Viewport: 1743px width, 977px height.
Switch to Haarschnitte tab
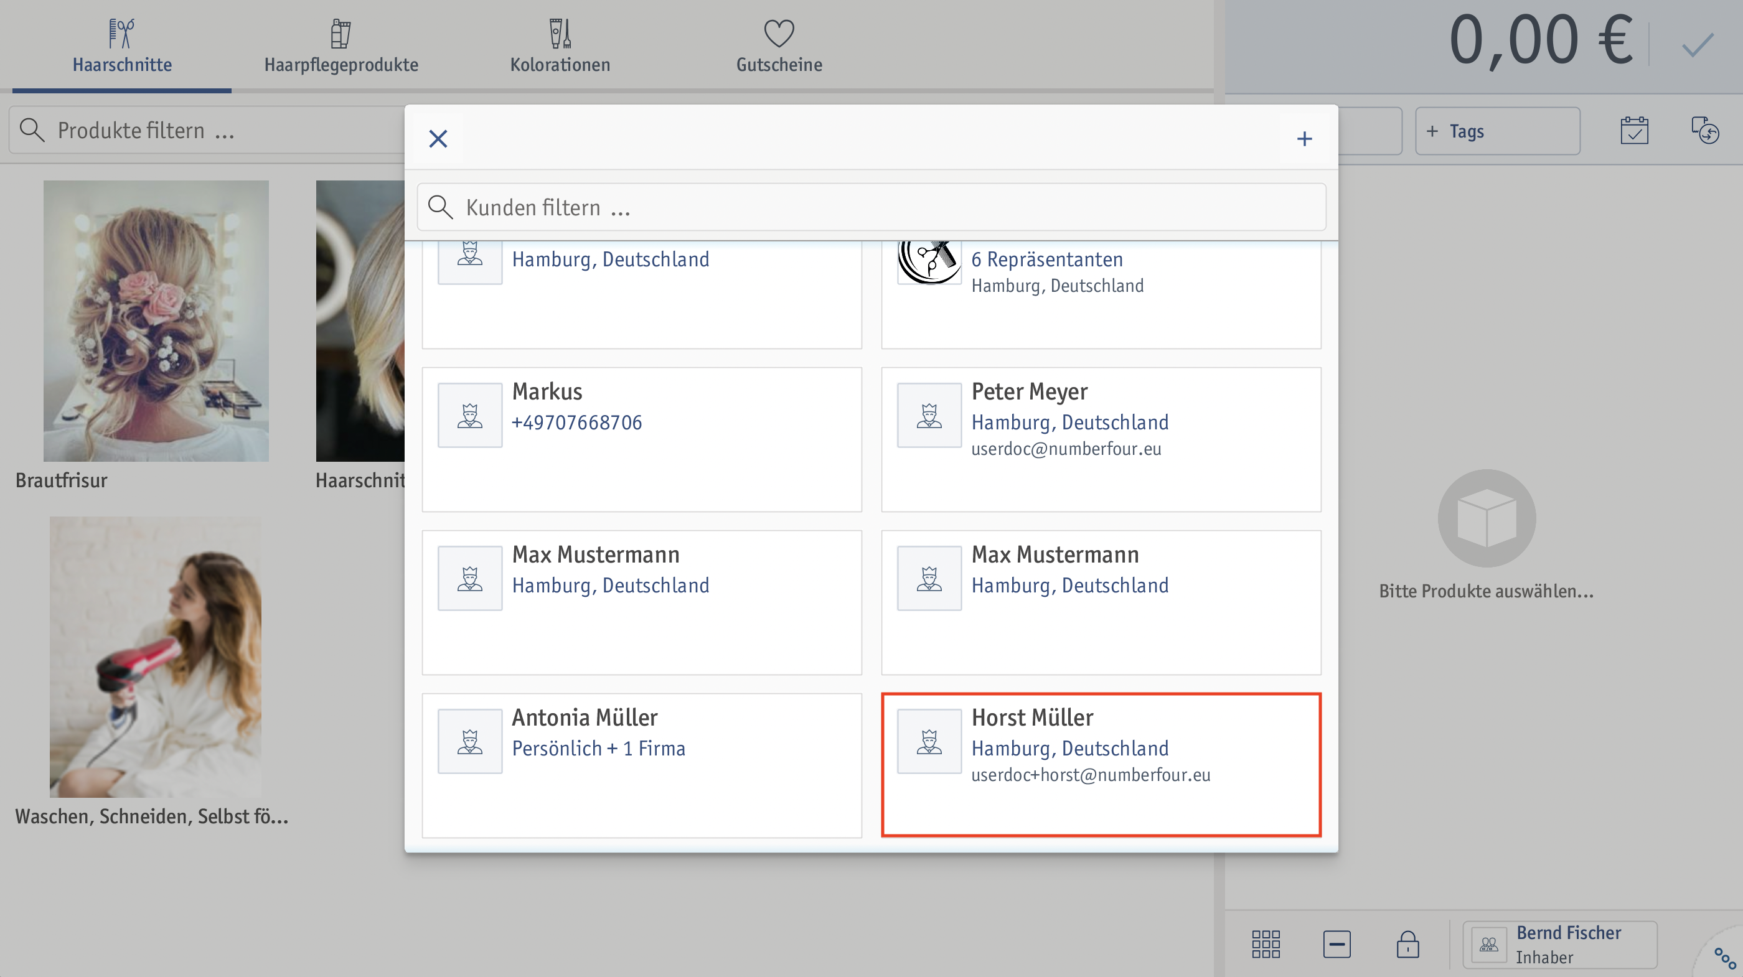pos(122,46)
